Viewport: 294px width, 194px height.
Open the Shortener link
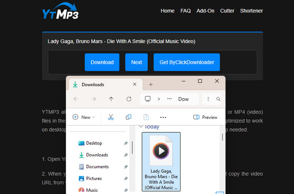pos(251,11)
